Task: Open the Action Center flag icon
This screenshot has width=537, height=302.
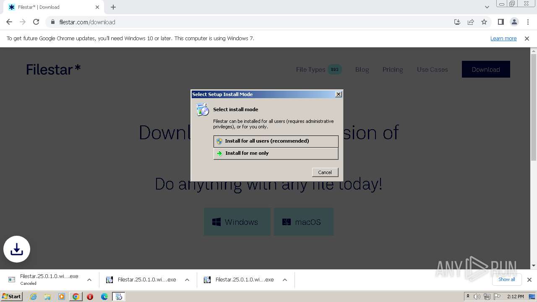Action: pos(496,297)
